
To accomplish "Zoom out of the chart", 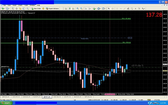I will coord(81,8).
